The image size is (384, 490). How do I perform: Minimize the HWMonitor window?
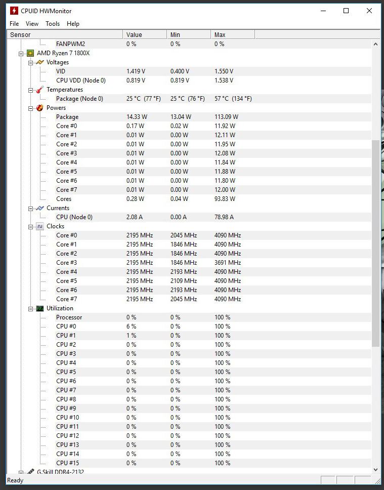(x=323, y=11)
